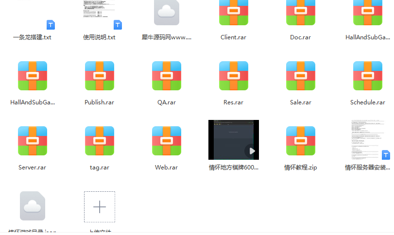Open the 一条龙搭建.txt text file
394x235 pixels.
coord(33,15)
